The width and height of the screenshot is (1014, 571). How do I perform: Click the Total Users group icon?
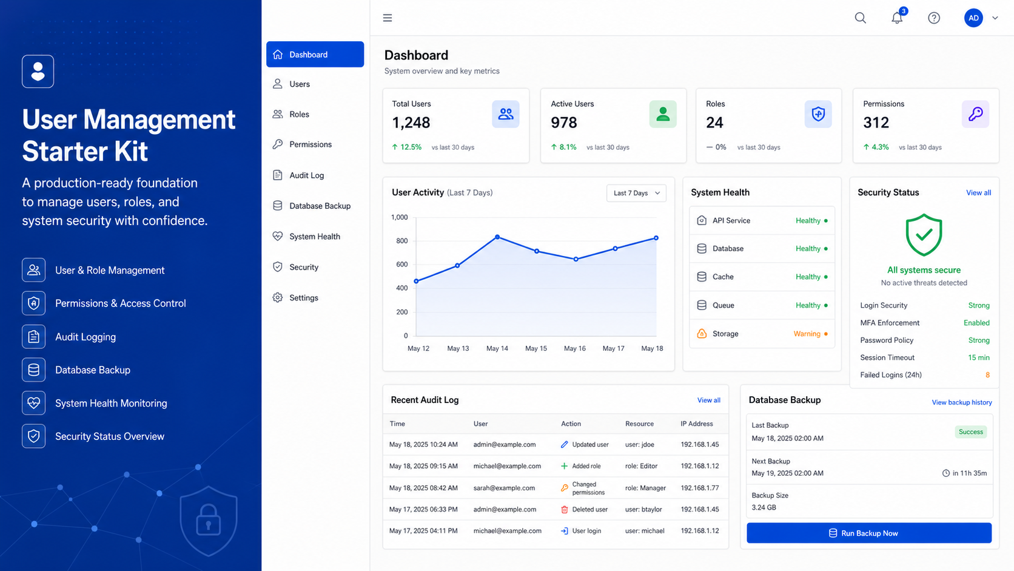(506, 114)
